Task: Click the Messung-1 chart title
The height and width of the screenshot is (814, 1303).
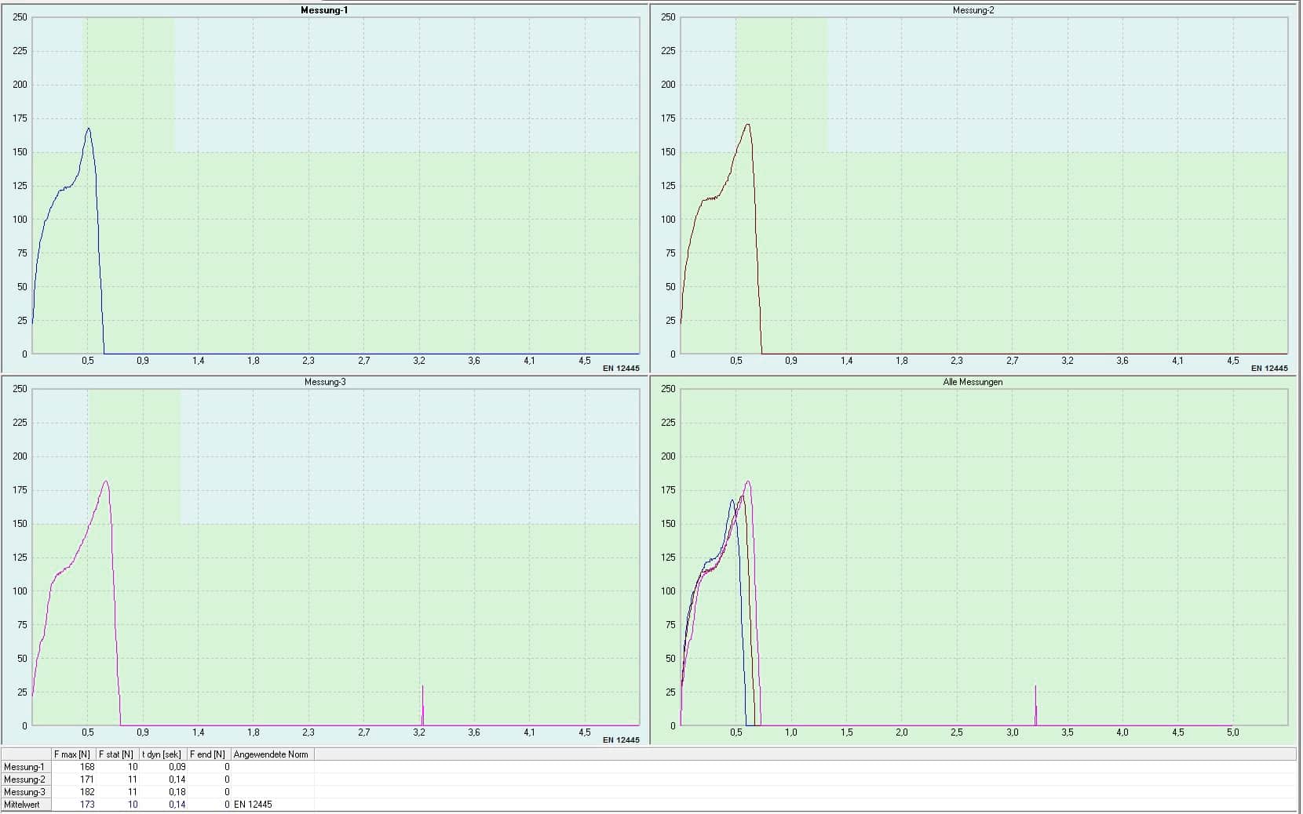Action: point(323,10)
